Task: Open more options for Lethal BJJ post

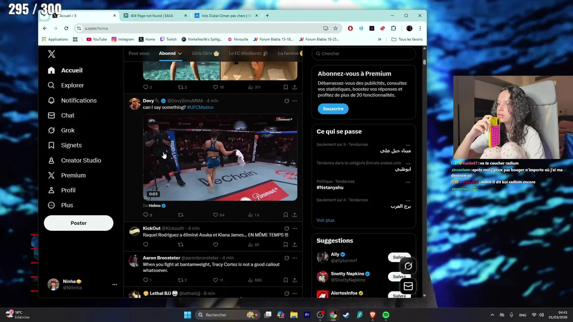Action: coord(295,294)
